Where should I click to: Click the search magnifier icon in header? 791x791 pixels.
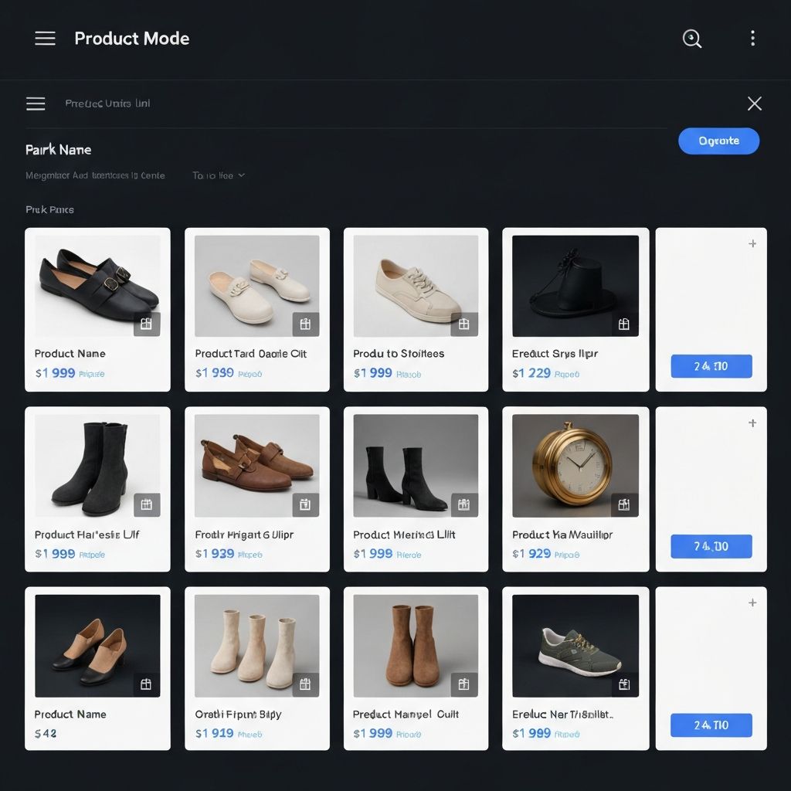pyautogui.click(x=692, y=39)
